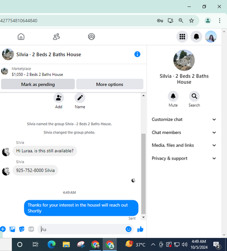The height and width of the screenshot is (251, 227).
Task: Open volume control in system tray
Action: pos(184,244)
